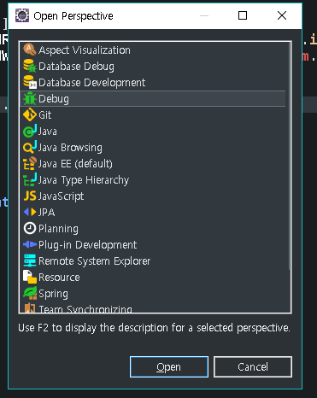
Task: Click the yellow JS JavaScript icon
Action: pyautogui.click(x=30, y=196)
